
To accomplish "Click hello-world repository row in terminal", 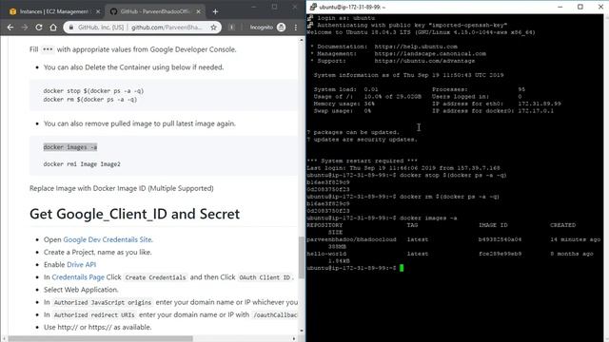I will [x=450, y=254].
